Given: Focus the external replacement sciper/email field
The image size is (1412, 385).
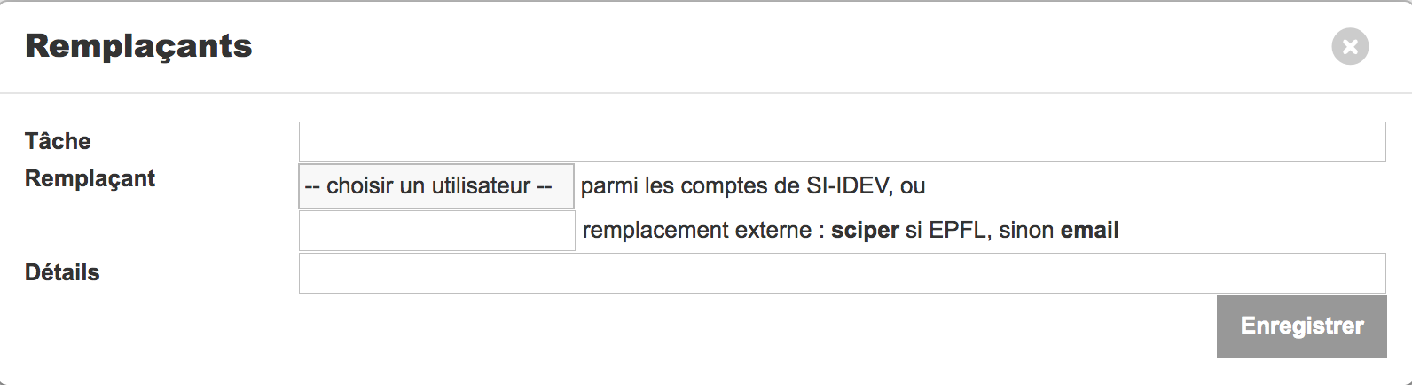Looking at the screenshot, I should point(437,231).
